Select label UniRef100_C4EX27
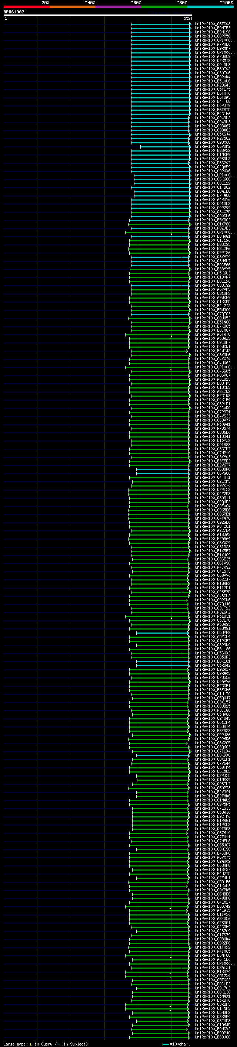This screenshot has width=237, height=1047. pyautogui.click(x=213, y=903)
